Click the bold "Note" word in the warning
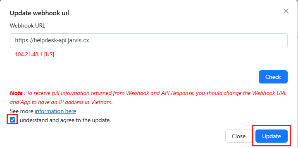This screenshot has height=148, width=298. click(x=16, y=93)
